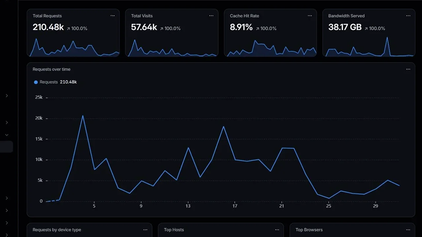Click the day 13 label on x-axis
This screenshot has height=237, width=422.
188,206
